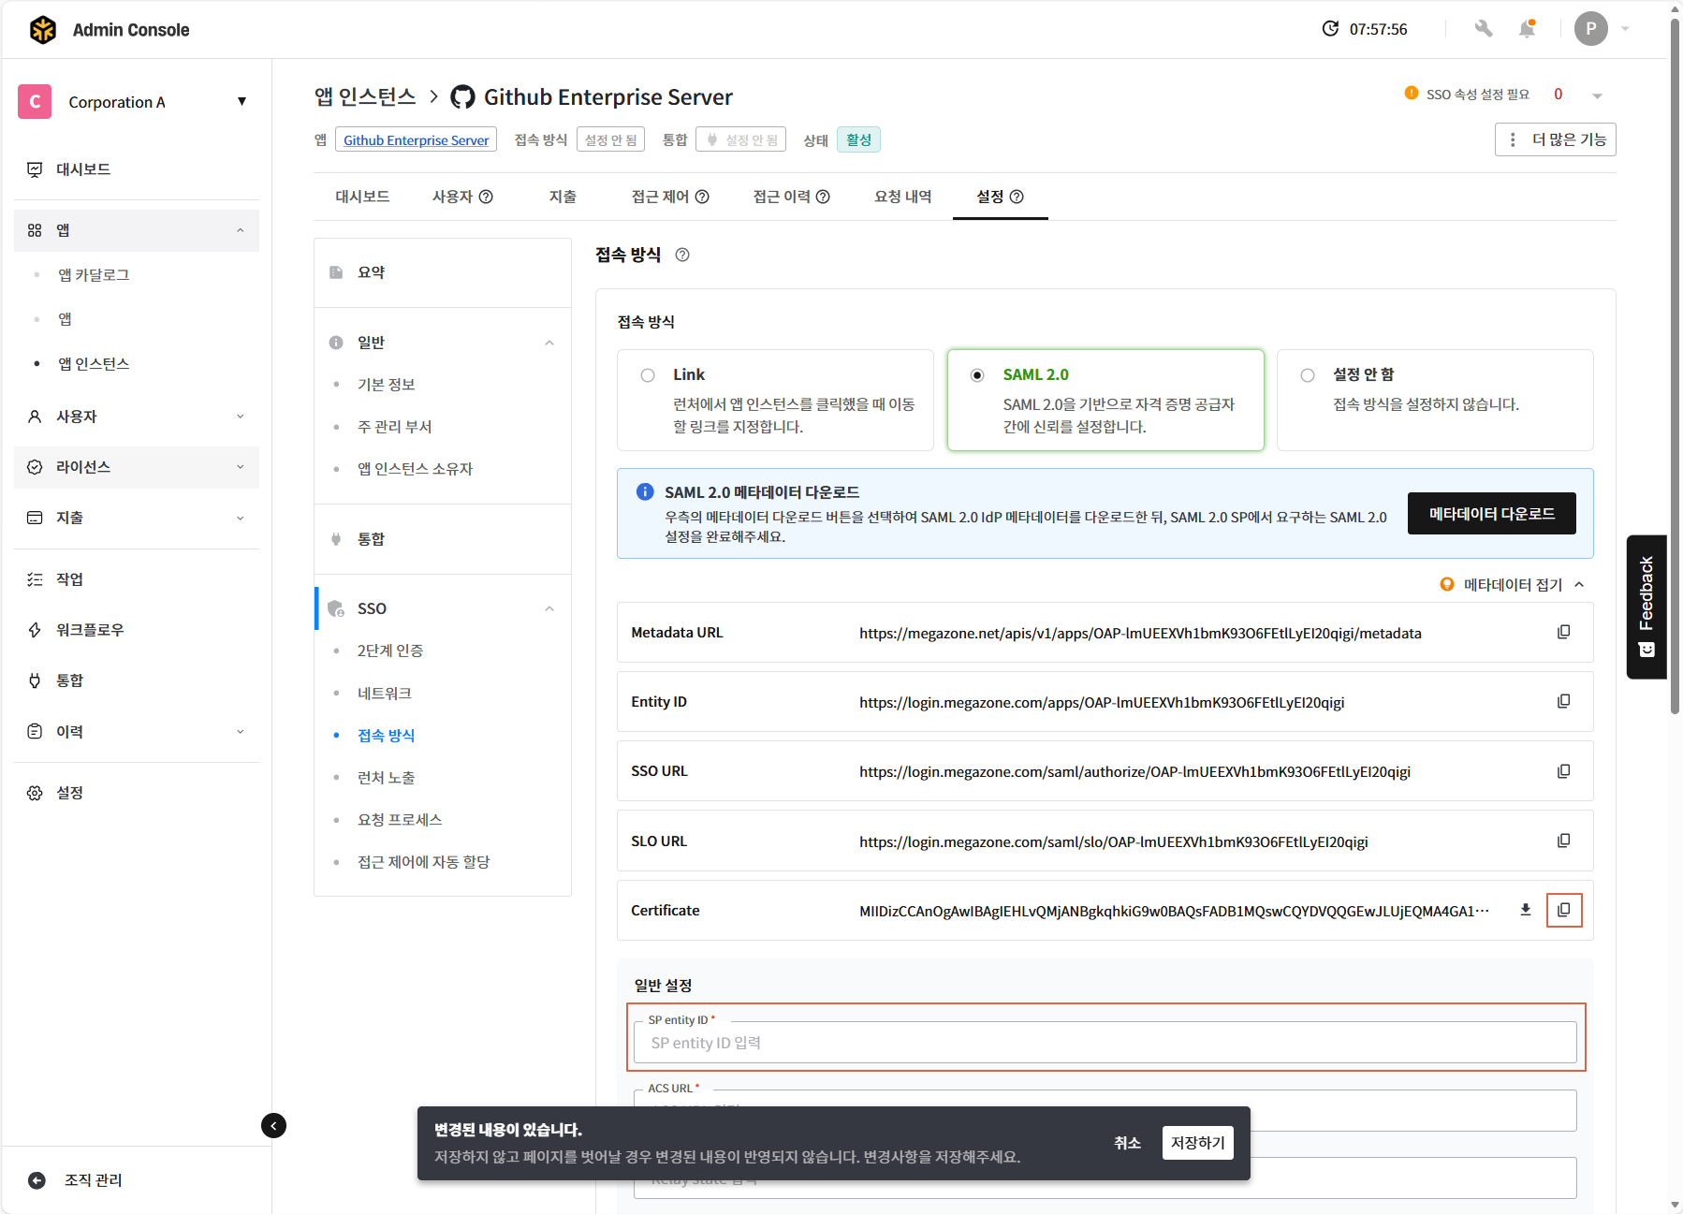Open the 사용자 tab

tap(461, 197)
